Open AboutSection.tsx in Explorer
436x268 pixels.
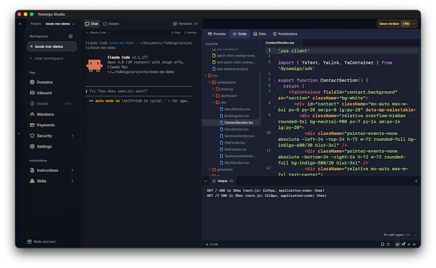pos(237,109)
